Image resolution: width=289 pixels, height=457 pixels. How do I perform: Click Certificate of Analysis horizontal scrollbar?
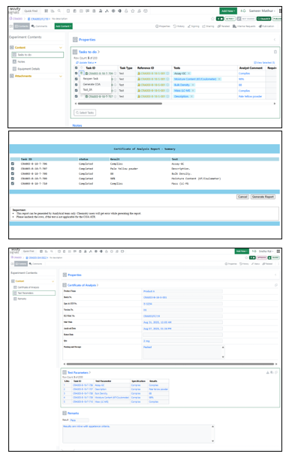[x=170, y=364]
